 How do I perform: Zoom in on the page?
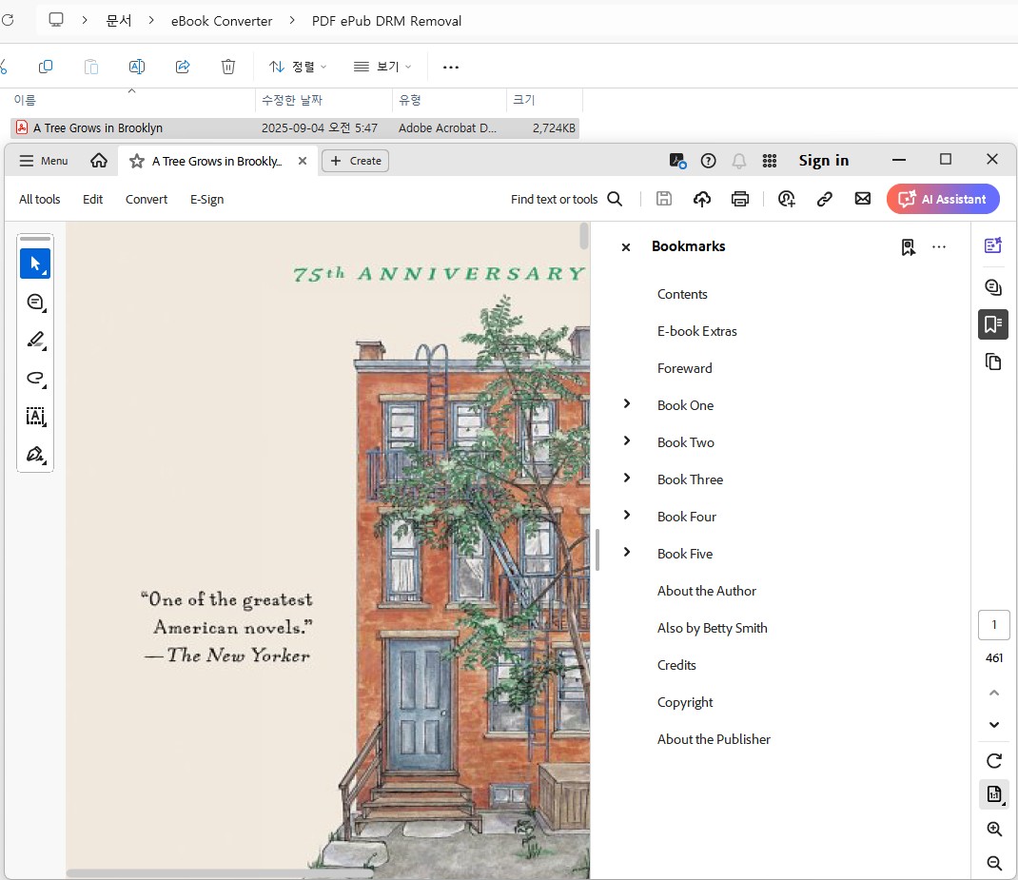(x=994, y=829)
